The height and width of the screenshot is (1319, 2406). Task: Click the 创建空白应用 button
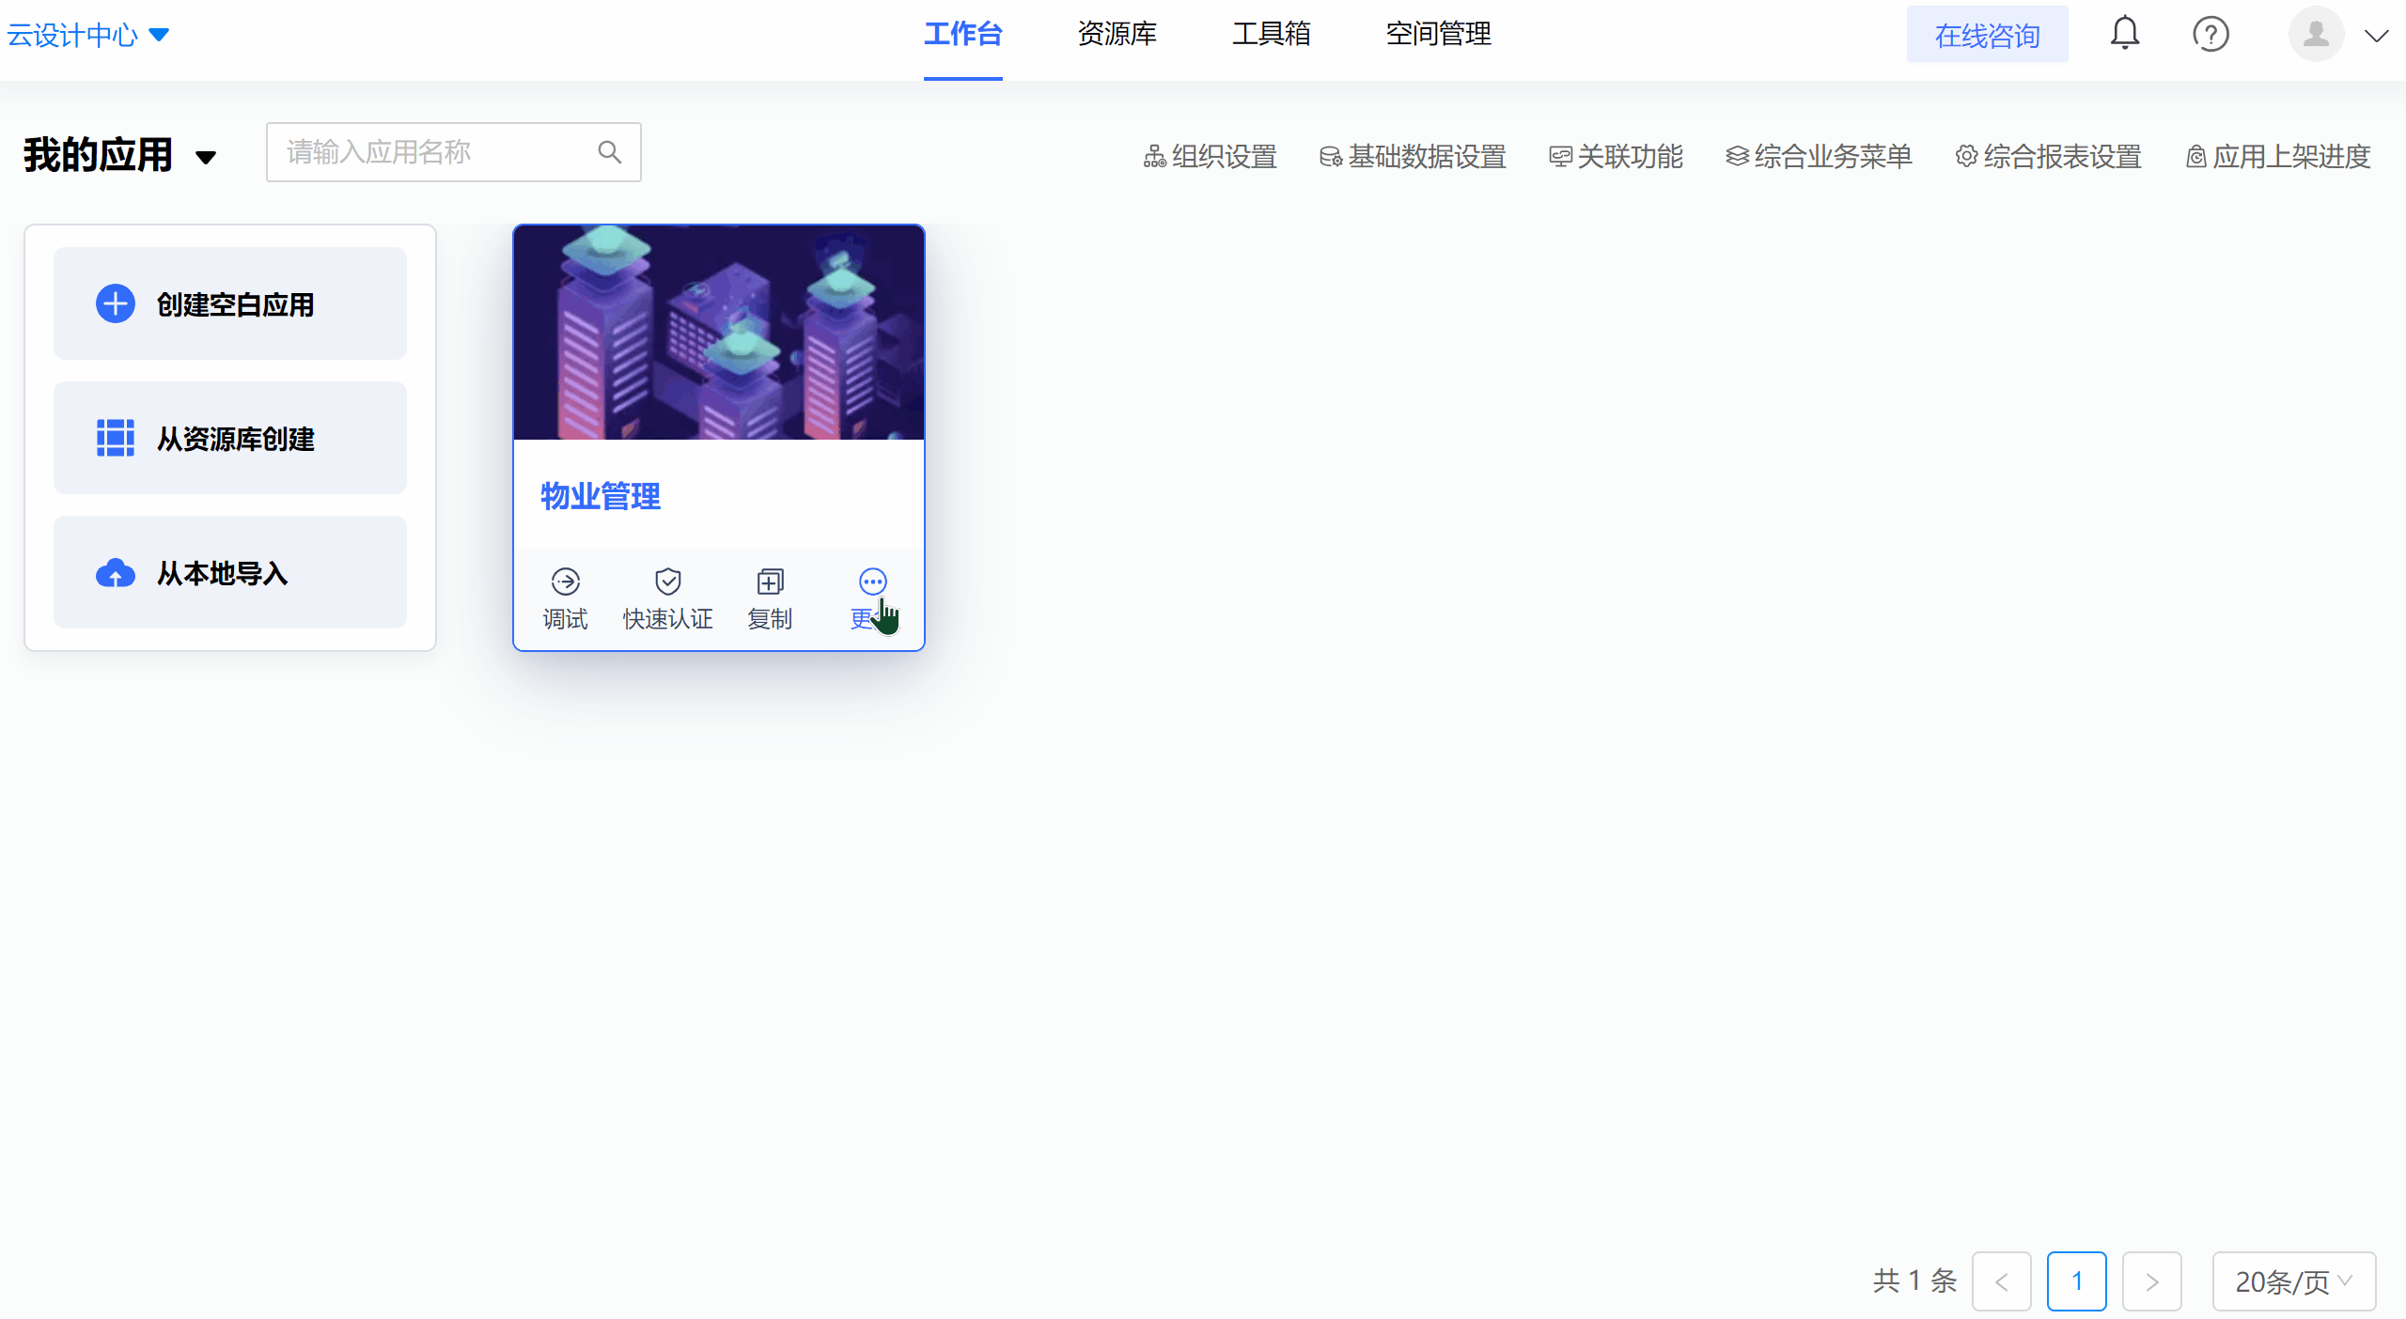[x=230, y=303]
